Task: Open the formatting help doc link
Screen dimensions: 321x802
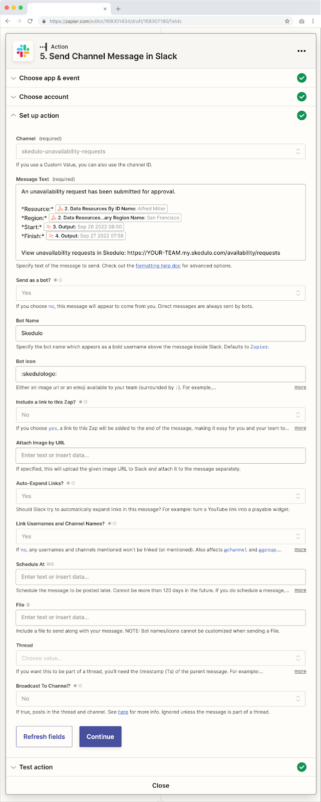Action: (158, 266)
